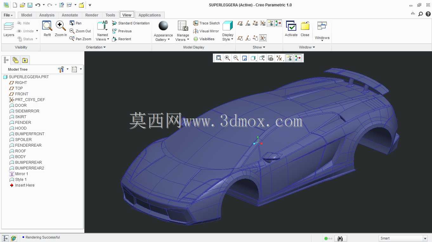Open the Visibilities tool
The image size is (432, 242).
pos(204,39)
